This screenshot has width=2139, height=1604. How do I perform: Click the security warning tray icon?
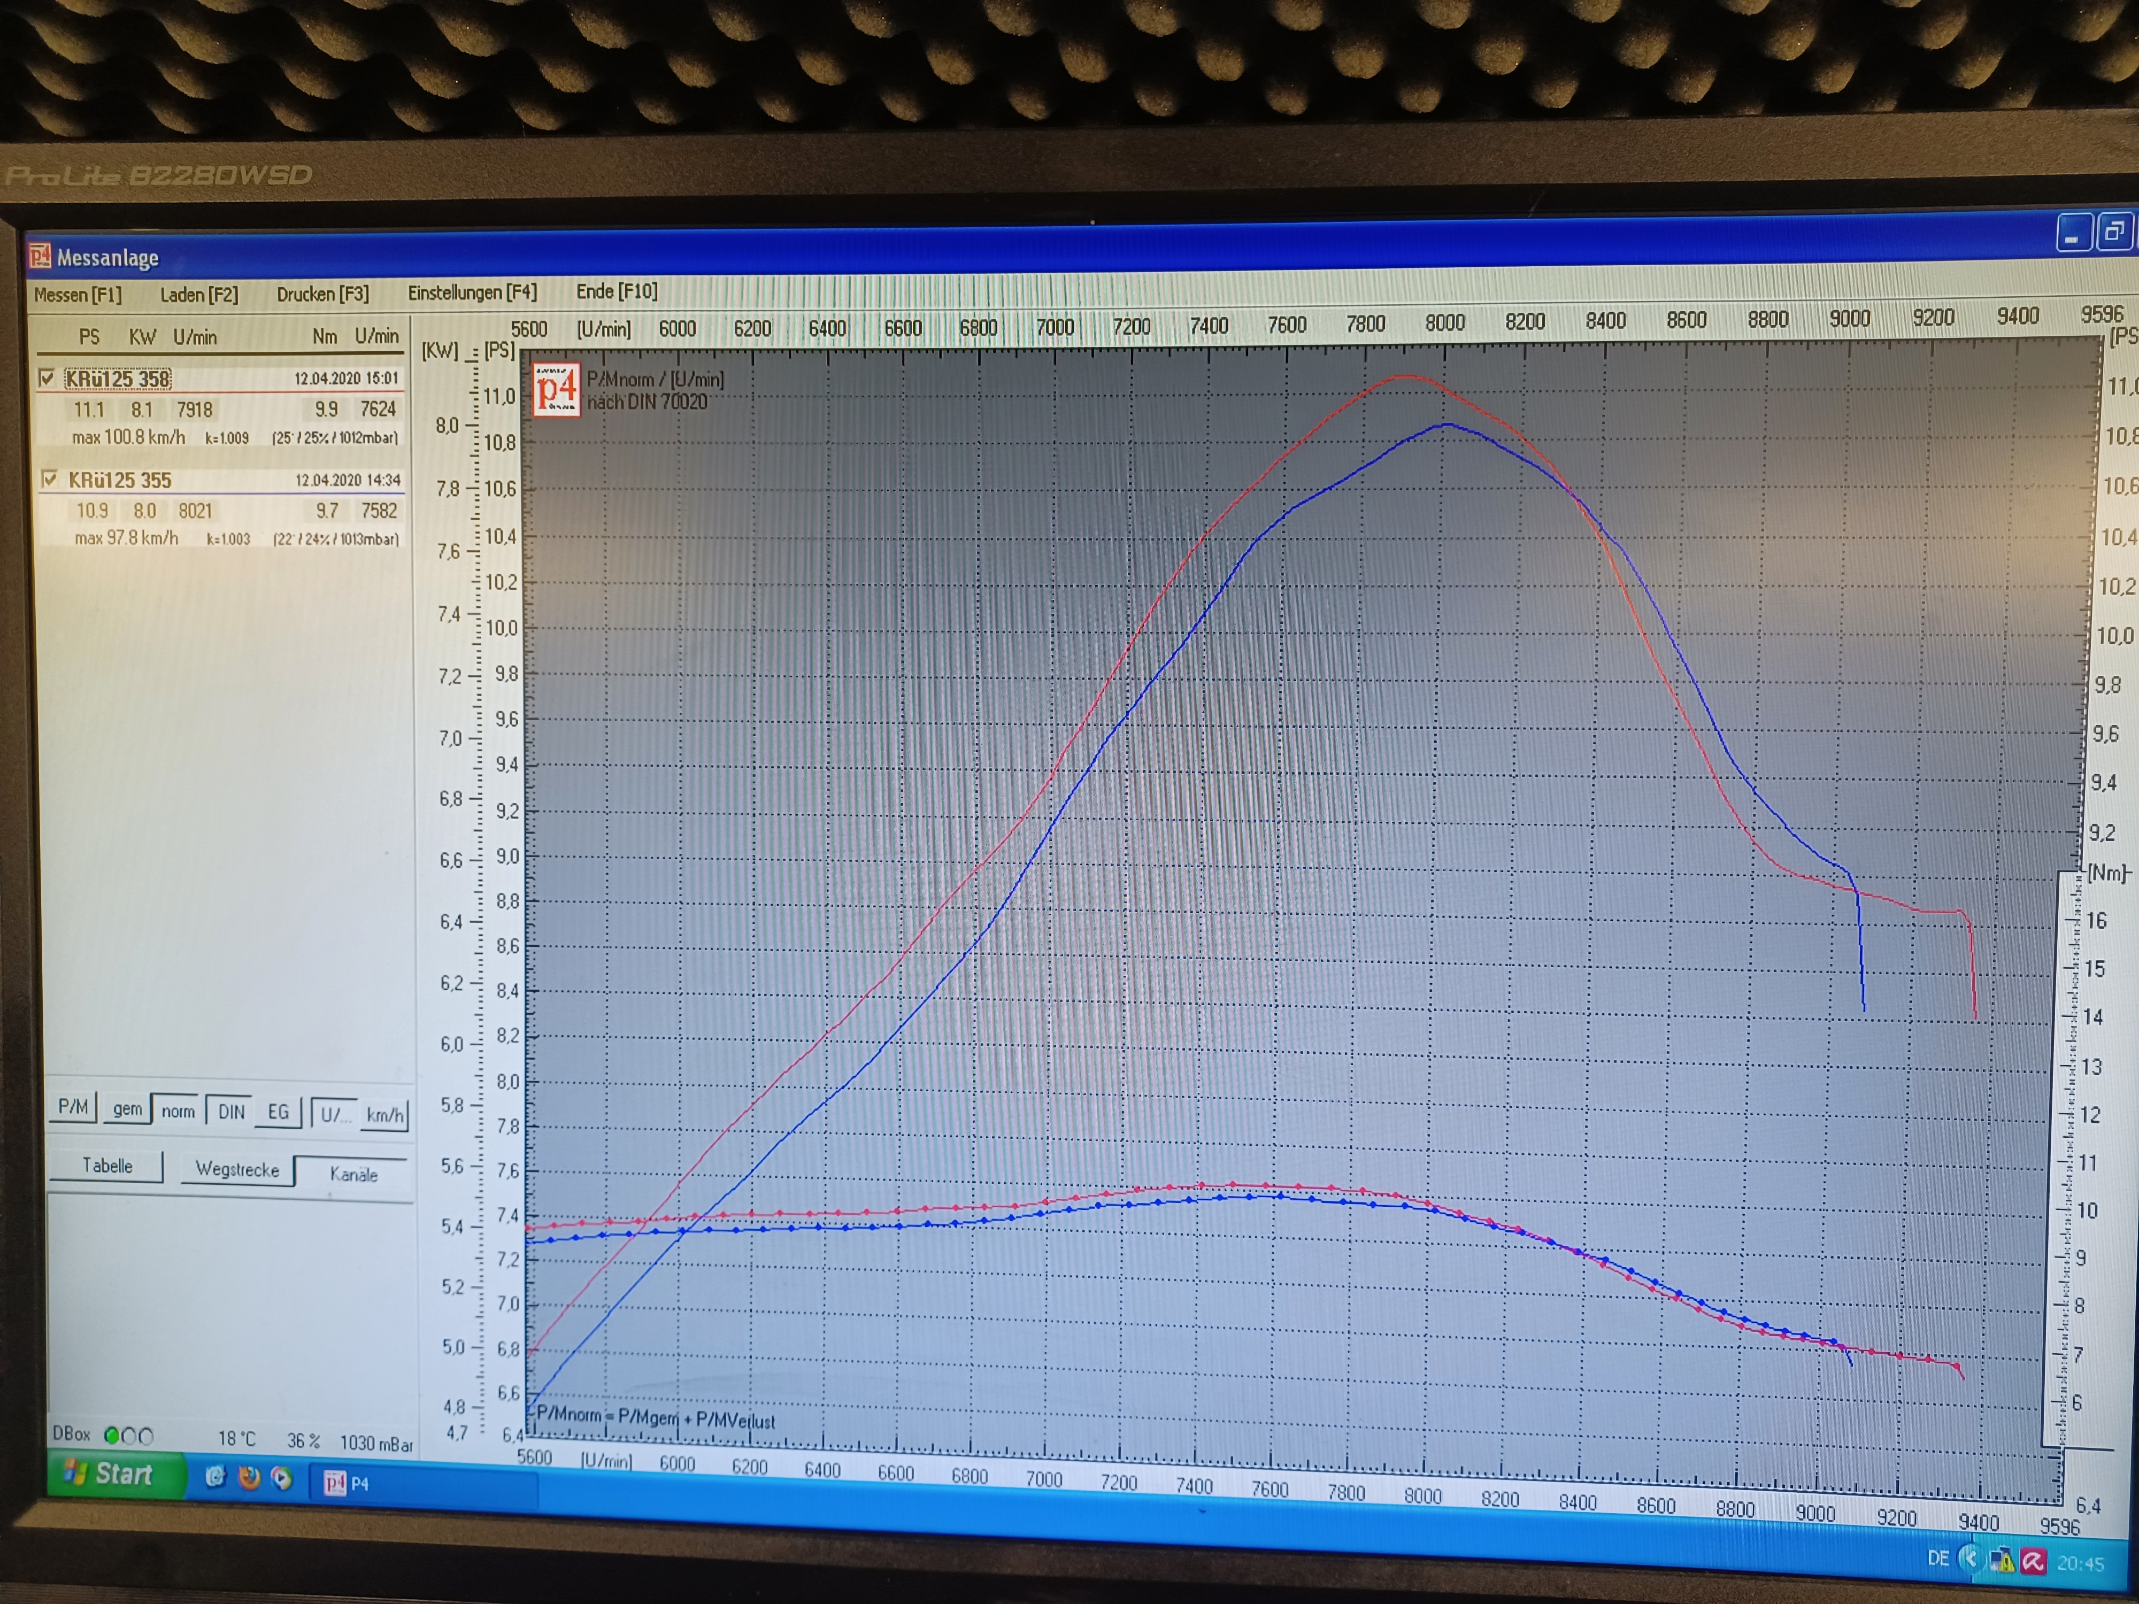[x=2003, y=1560]
